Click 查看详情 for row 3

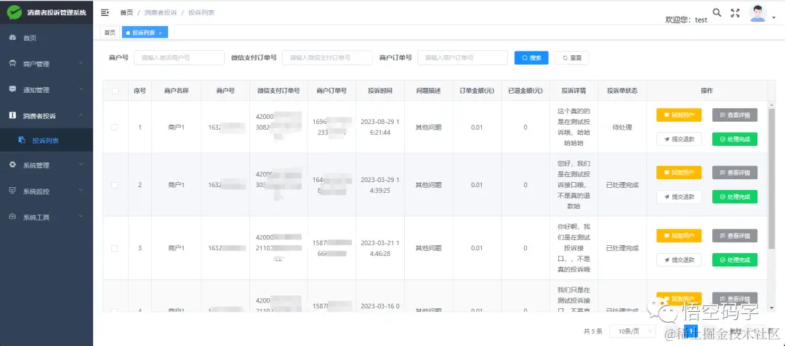(x=734, y=236)
